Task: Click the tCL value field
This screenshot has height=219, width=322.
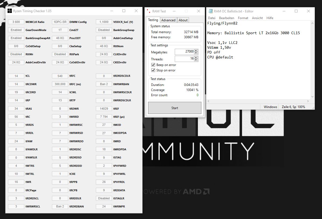Action: coord(16,76)
